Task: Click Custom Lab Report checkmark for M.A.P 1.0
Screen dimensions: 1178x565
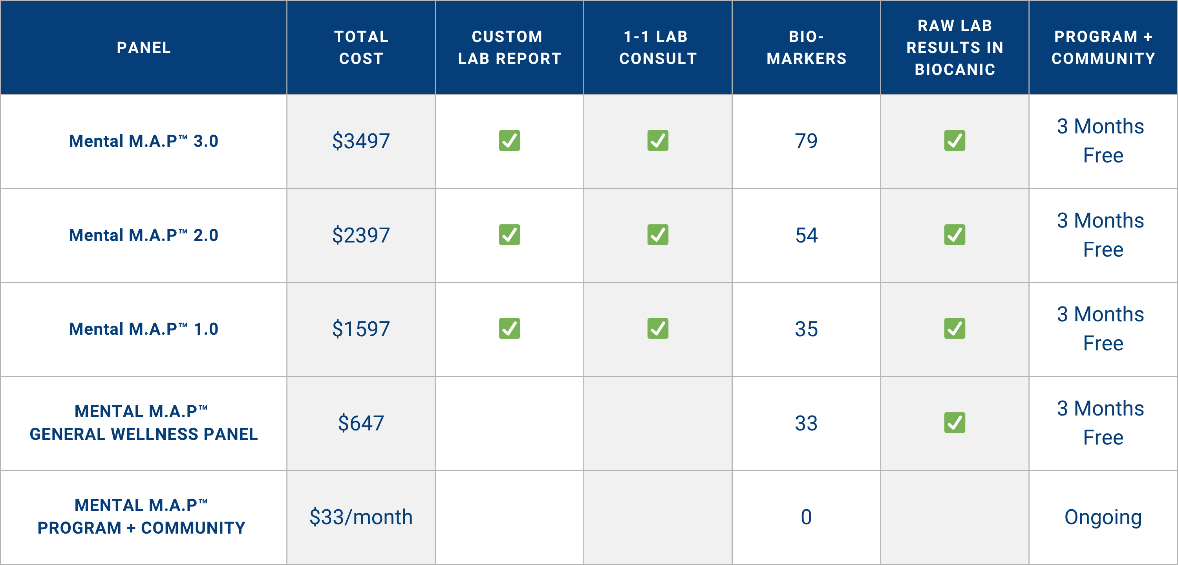Action: [x=509, y=329]
